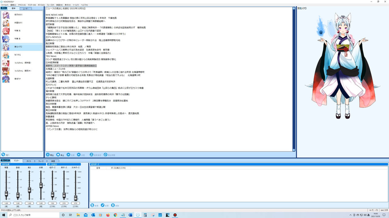Viewport: 389px width, 218px height.
Task: Click the 文末ポーズ slider handle
Action: pos(75,198)
